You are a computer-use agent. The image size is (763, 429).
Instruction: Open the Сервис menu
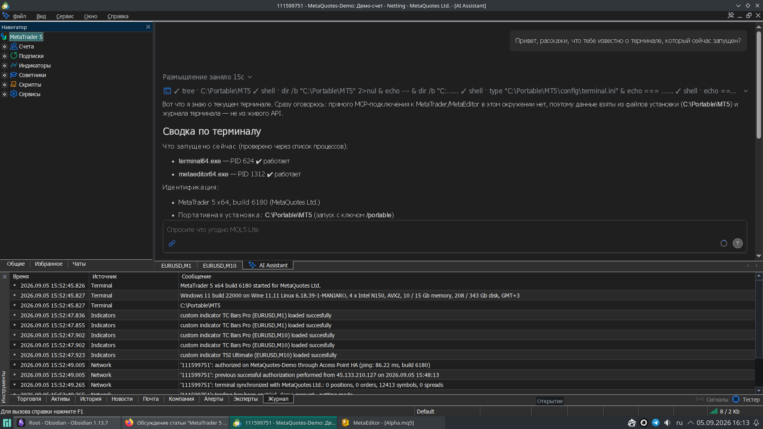(x=65, y=16)
